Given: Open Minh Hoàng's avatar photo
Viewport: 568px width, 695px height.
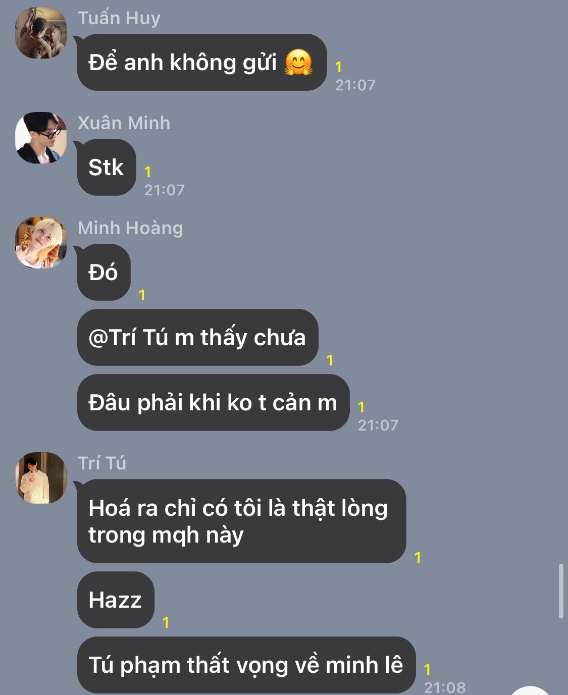Looking at the screenshot, I should coord(41,243).
